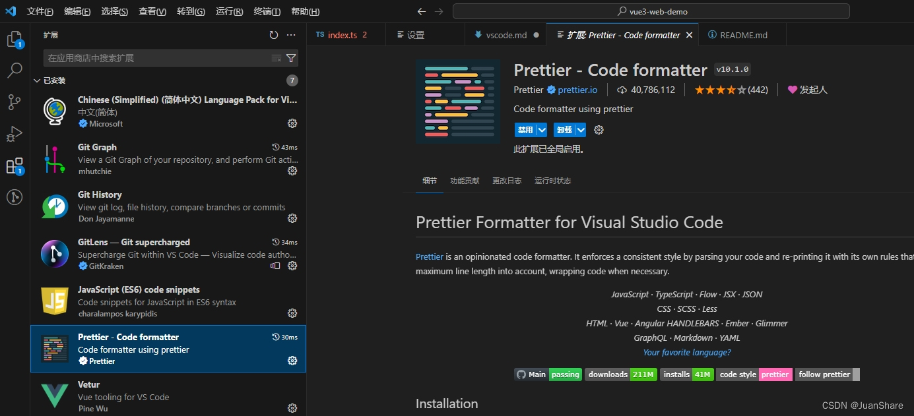Open 'Your favorite language?' link

pos(687,352)
